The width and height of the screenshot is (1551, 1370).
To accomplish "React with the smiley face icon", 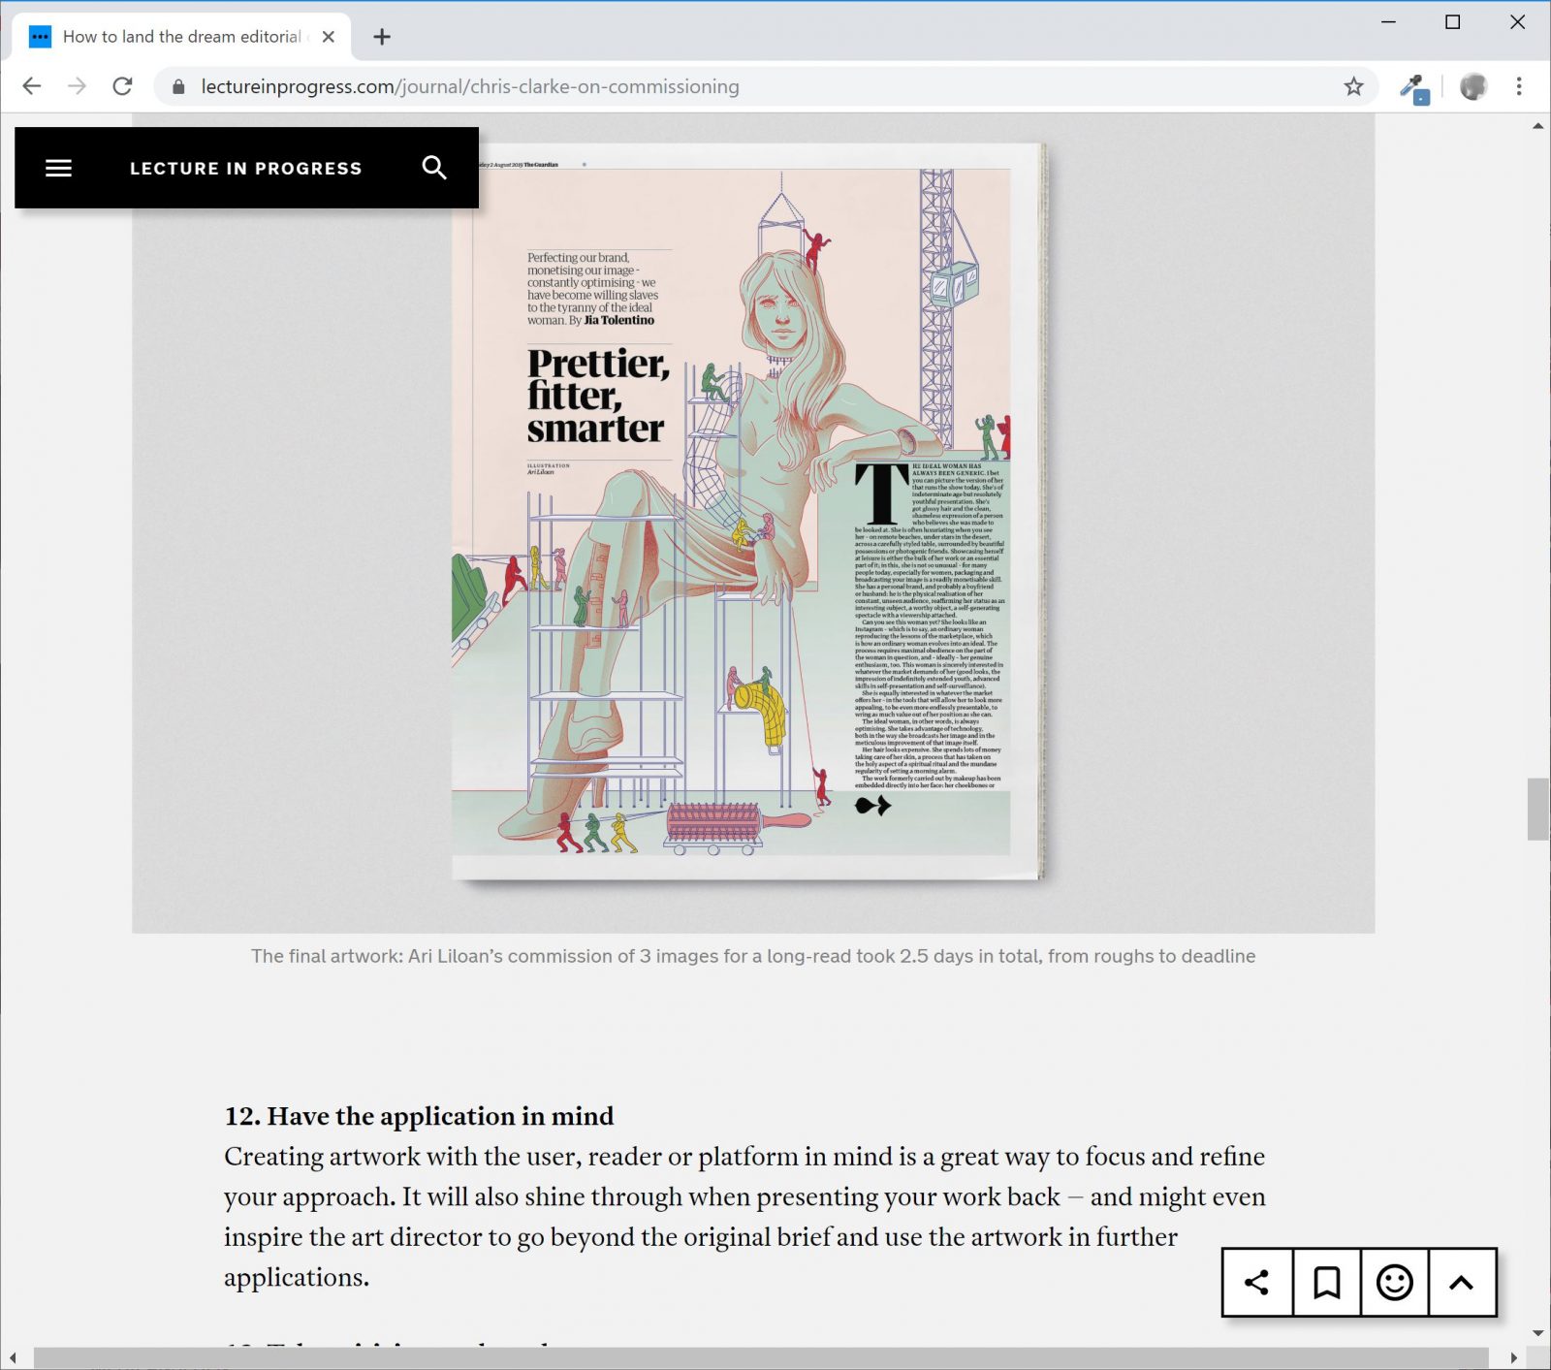I will pos(1395,1283).
